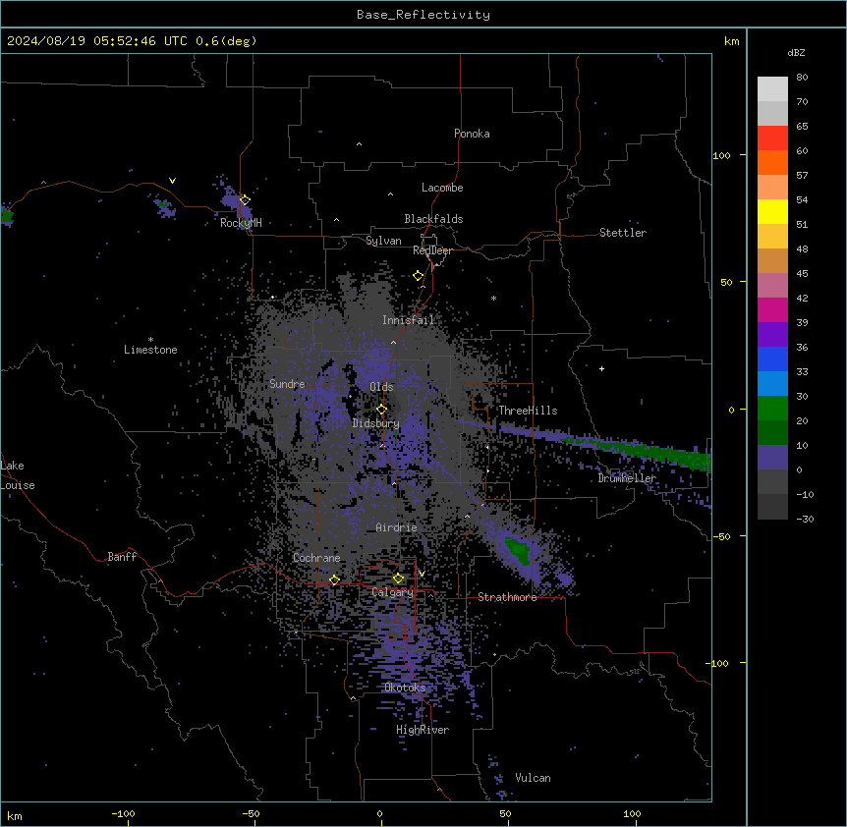Click the green high-reflectivity cell near Strathmore
The height and width of the screenshot is (827, 847).
517,550
